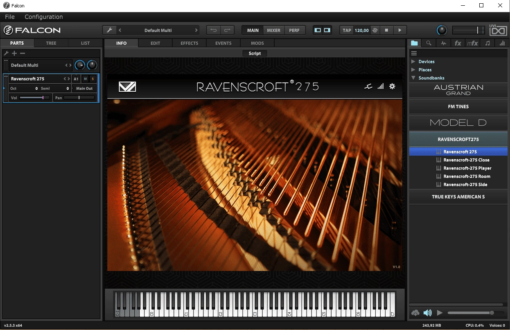Adjust the part Vol slider
The height and width of the screenshot is (330, 510).
click(x=34, y=98)
